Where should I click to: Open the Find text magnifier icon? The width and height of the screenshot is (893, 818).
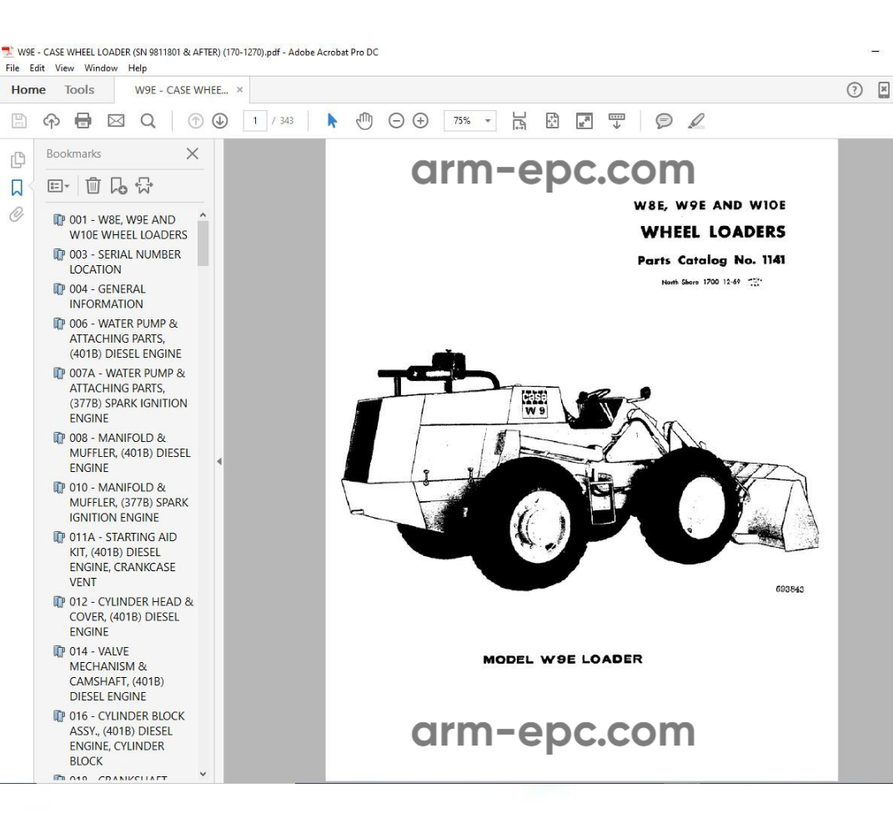(148, 121)
